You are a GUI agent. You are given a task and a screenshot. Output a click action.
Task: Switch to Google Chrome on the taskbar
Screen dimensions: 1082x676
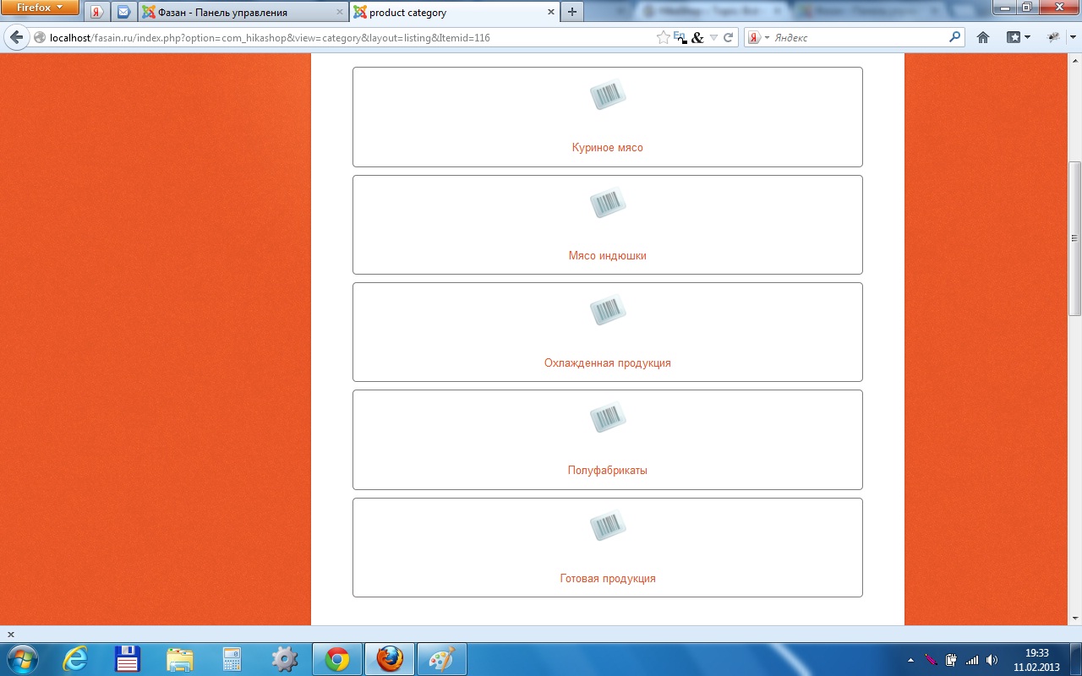337,659
